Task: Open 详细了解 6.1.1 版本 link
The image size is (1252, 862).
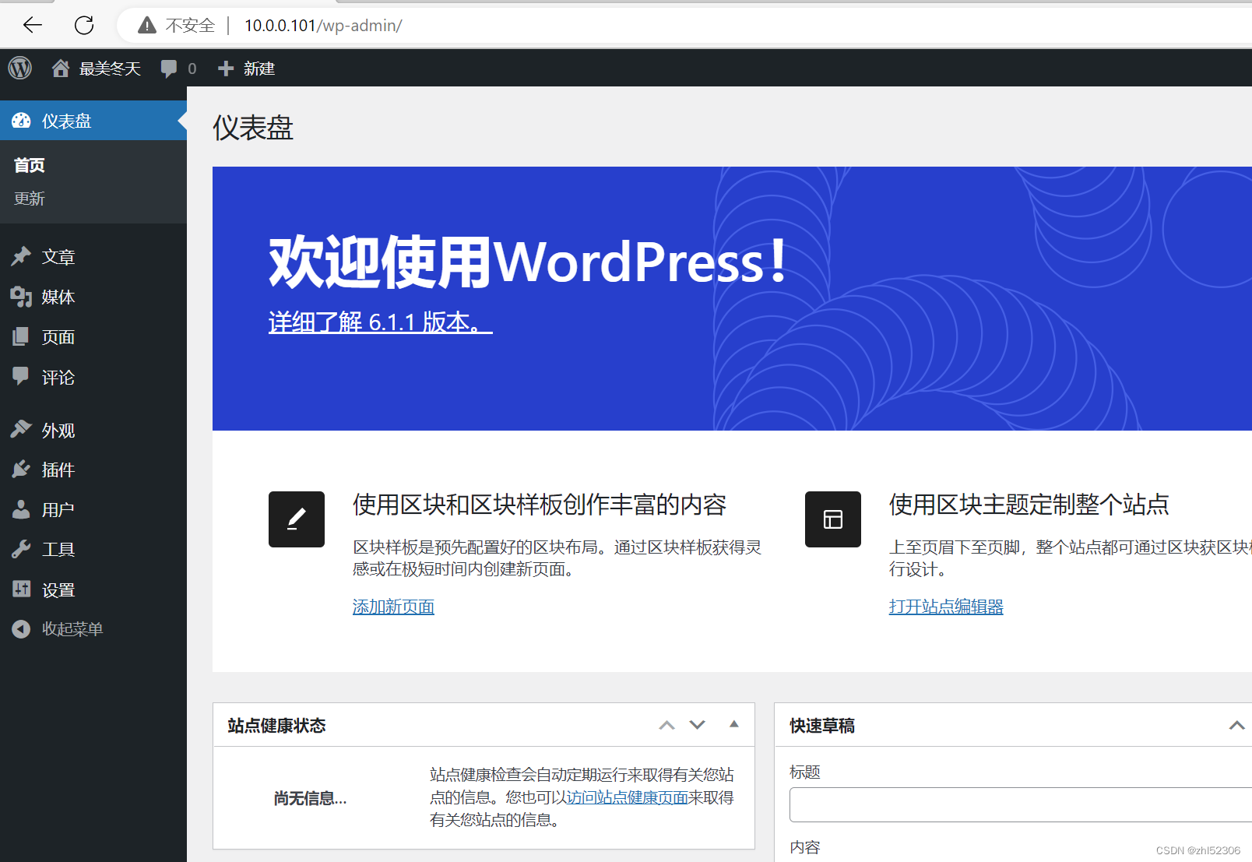Action: coord(380,322)
